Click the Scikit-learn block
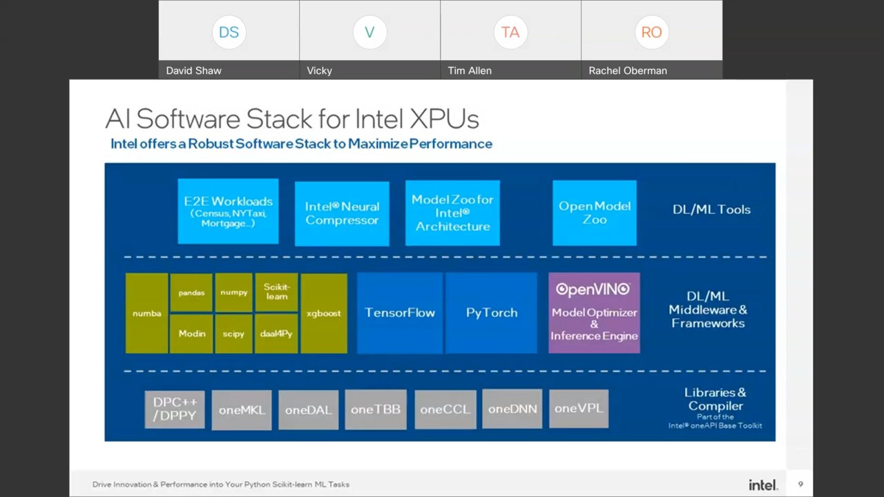884x497 pixels. tap(276, 292)
